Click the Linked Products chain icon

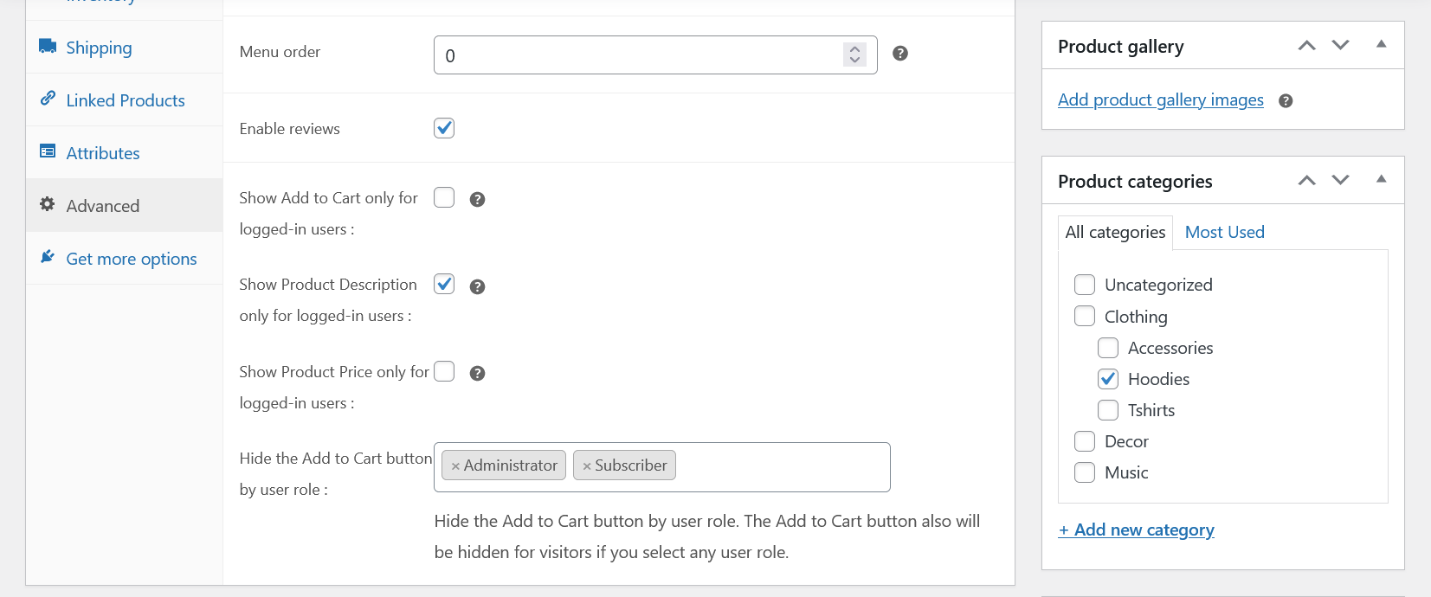(48, 99)
